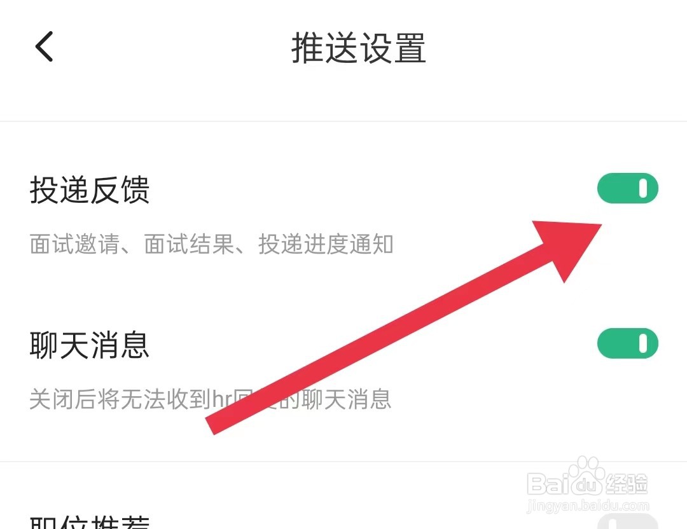Go back using the left arrow
The height and width of the screenshot is (529, 687).
45,46
